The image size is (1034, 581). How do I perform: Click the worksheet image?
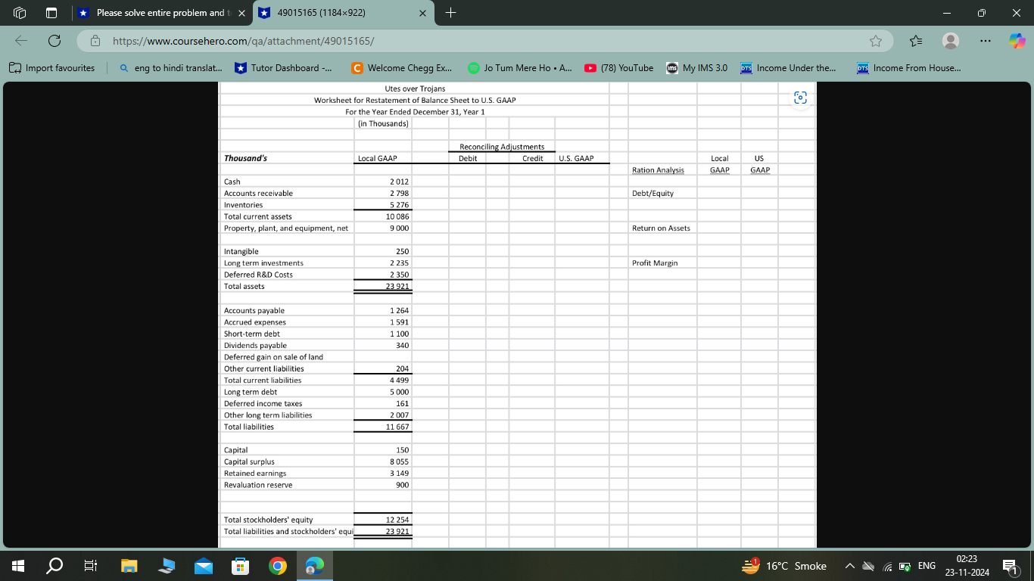pyautogui.click(x=517, y=315)
